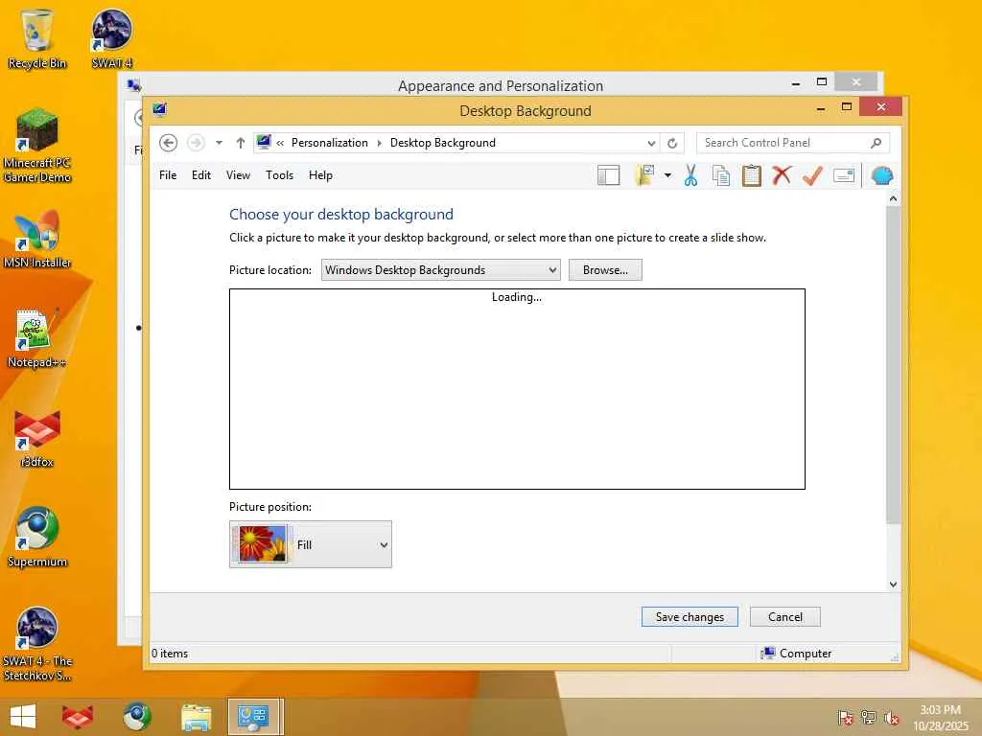Click the scroll up arrow of the window
Viewport: 982px width, 736px height.
pos(893,199)
